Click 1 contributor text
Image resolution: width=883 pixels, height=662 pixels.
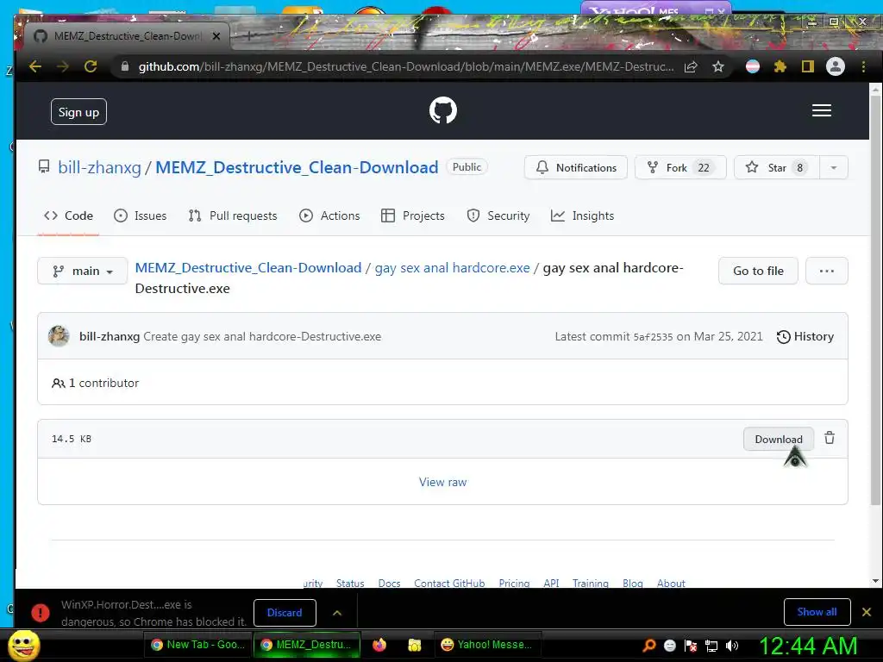[x=95, y=383]
